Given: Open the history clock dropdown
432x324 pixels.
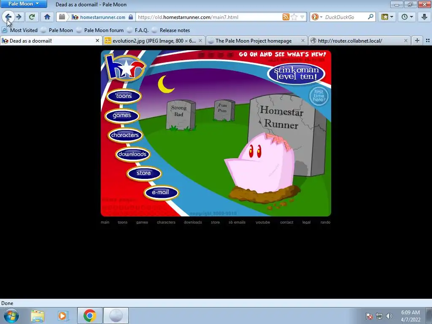Looking at the screenshot, I should pyautogui.click(x=407, y=17).
